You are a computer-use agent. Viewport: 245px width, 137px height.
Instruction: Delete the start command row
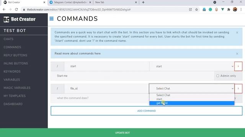(238, 66)
